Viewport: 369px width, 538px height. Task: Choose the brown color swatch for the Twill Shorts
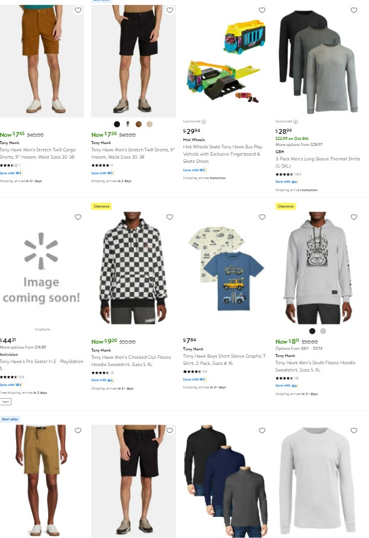[x=139, y=124]
